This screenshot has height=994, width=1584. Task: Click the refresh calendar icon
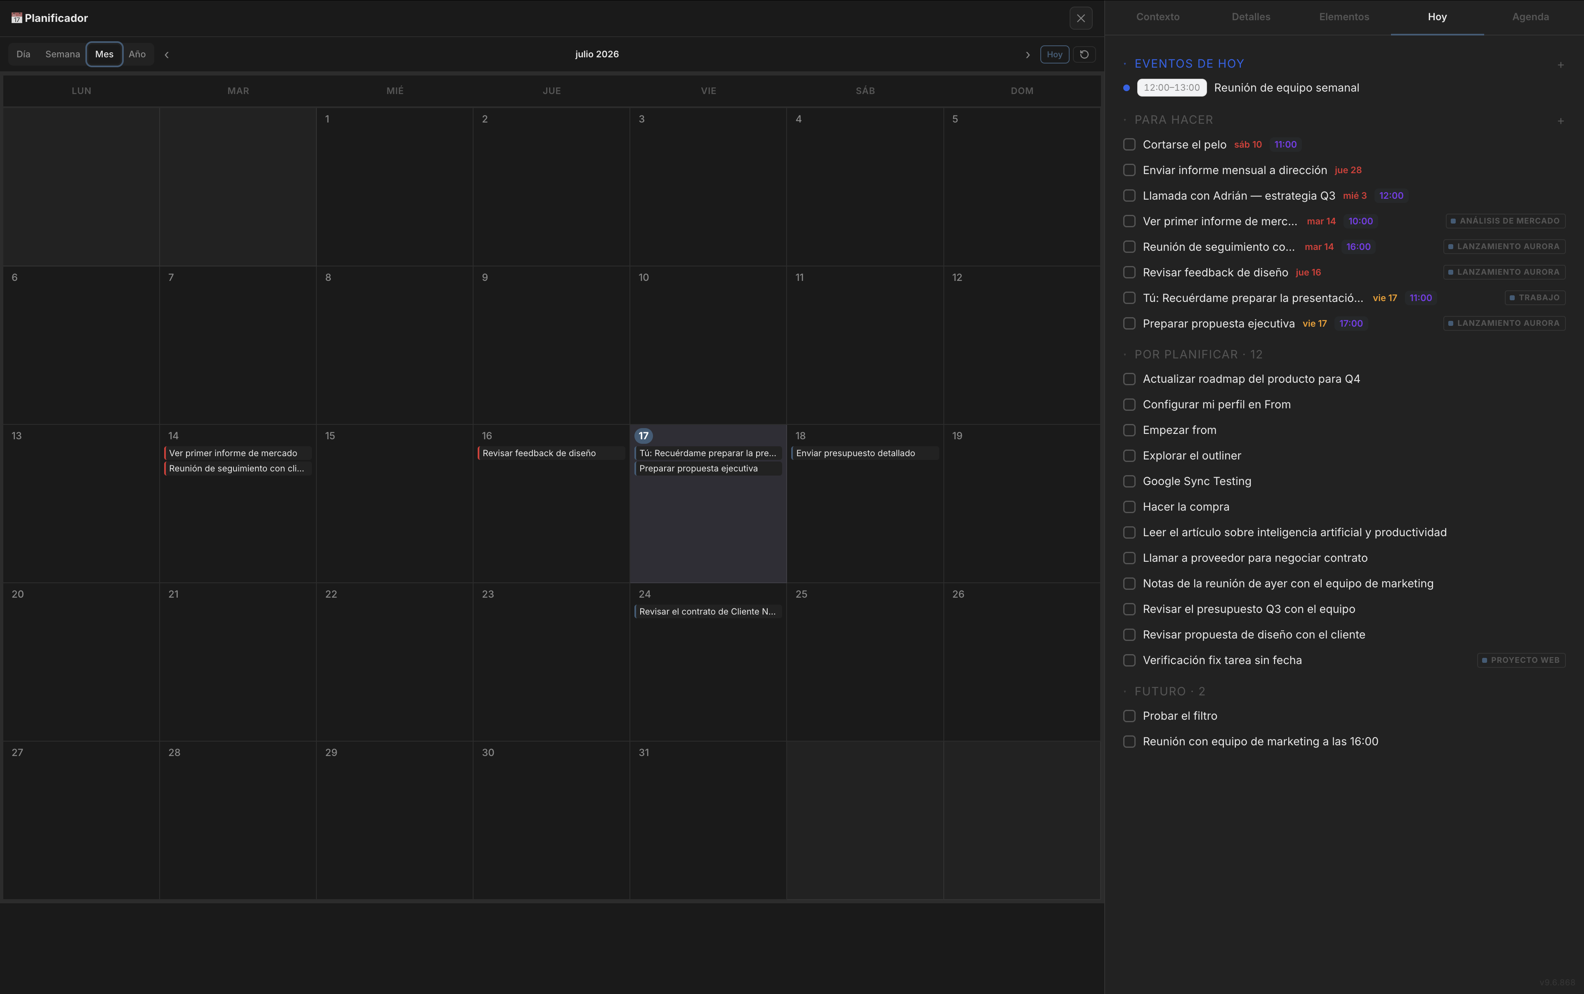click(1084, 54)
